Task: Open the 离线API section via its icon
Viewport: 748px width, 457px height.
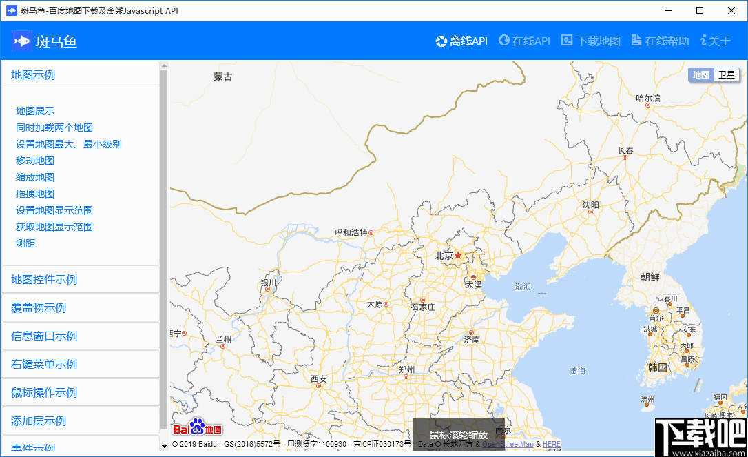Action: (x=440, y=41)
